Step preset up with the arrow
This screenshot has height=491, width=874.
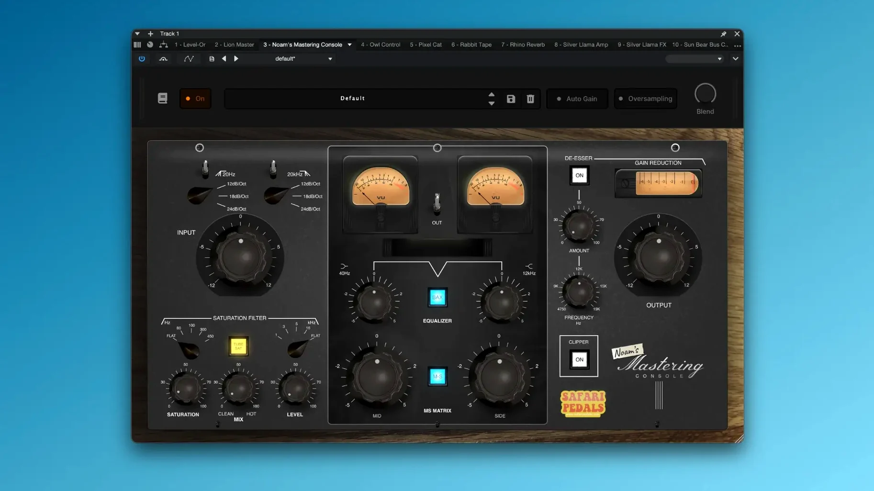click(492, 95)
